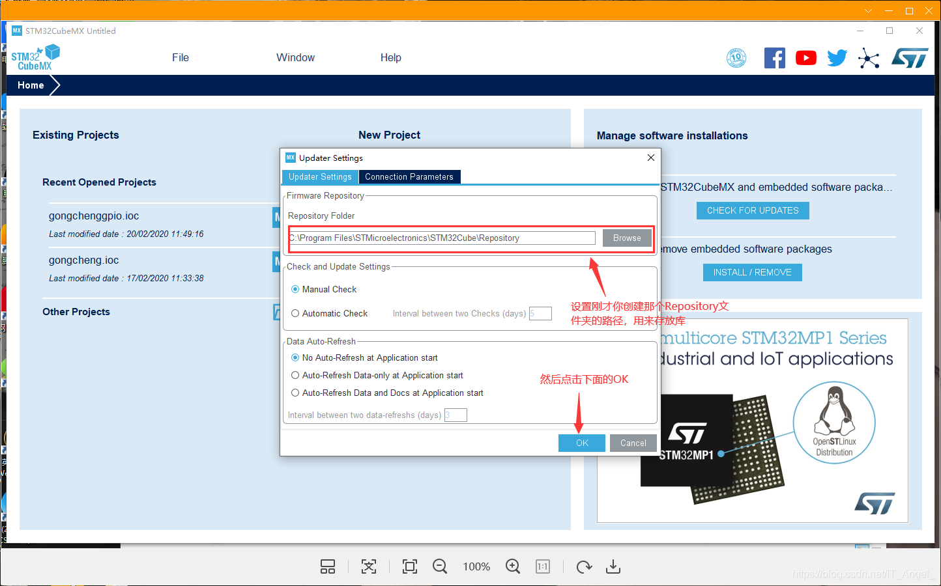Image resolution: width=941 pixels, height=586 pixels.
Task: Select Automatic Check radio button
Action: [x=295, y=313]
